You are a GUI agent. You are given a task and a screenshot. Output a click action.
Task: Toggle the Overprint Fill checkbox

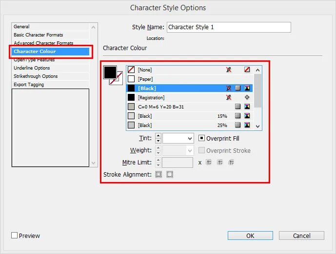[201, 138]
